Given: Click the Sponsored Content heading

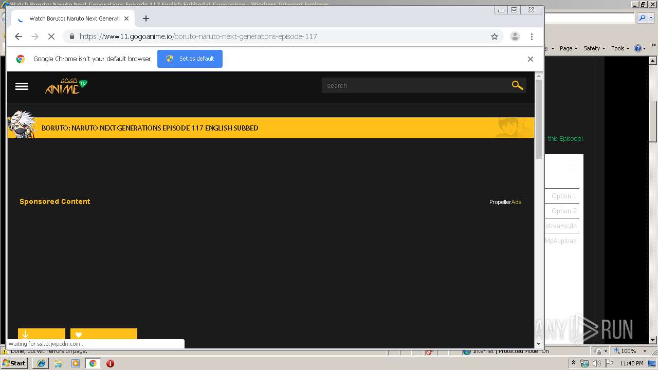Looking at the screenshot, I should (x=54, y=201).
